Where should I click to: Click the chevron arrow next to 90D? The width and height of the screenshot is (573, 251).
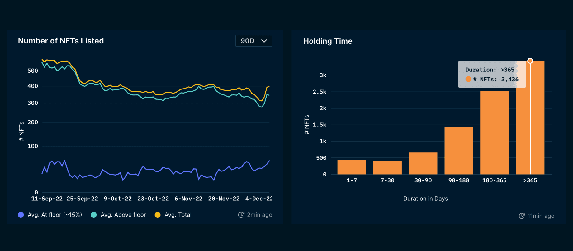pyautogui.click(x=264, y=41)
